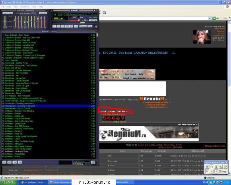The image size is (231, 185).
Task: Click the green sign-out icon in Yahoo Status Icons
Action: tap(225, 167)
